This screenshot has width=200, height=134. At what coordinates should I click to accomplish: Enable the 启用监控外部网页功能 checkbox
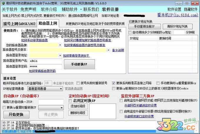[121, 101]
